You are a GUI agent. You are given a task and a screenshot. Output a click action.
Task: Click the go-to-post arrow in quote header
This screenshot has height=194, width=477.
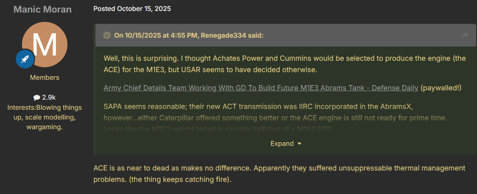(x=465, y=36)
